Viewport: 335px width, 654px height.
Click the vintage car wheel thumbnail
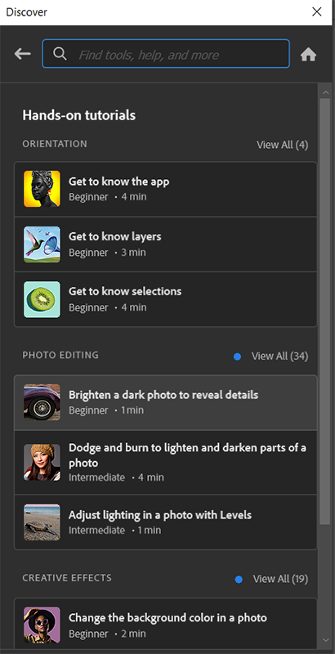pyautogui.click(x=42, y=402)
